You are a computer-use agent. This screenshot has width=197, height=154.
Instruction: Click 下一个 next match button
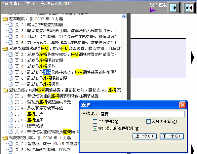pyautogui.click(x=172, y=136)
